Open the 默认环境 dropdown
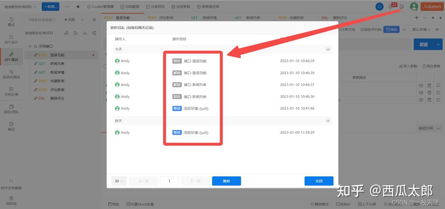The image size is (445, 209). click(421, 30)
